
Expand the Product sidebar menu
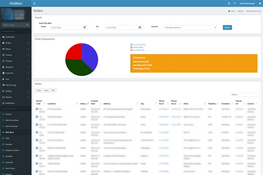[16, 61]
